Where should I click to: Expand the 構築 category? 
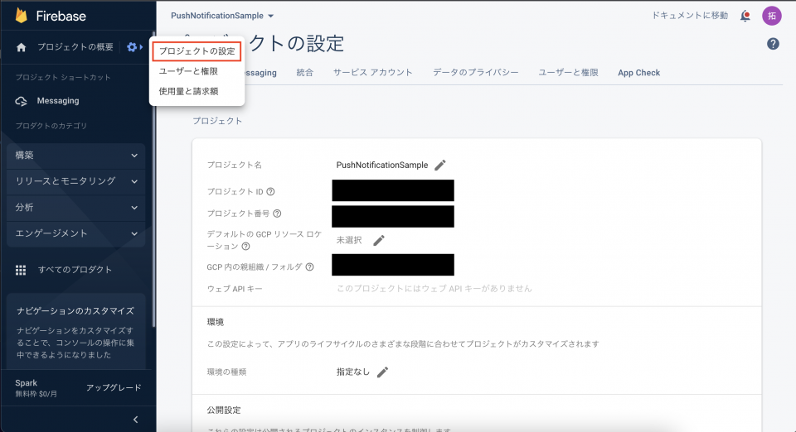(76, 156)
